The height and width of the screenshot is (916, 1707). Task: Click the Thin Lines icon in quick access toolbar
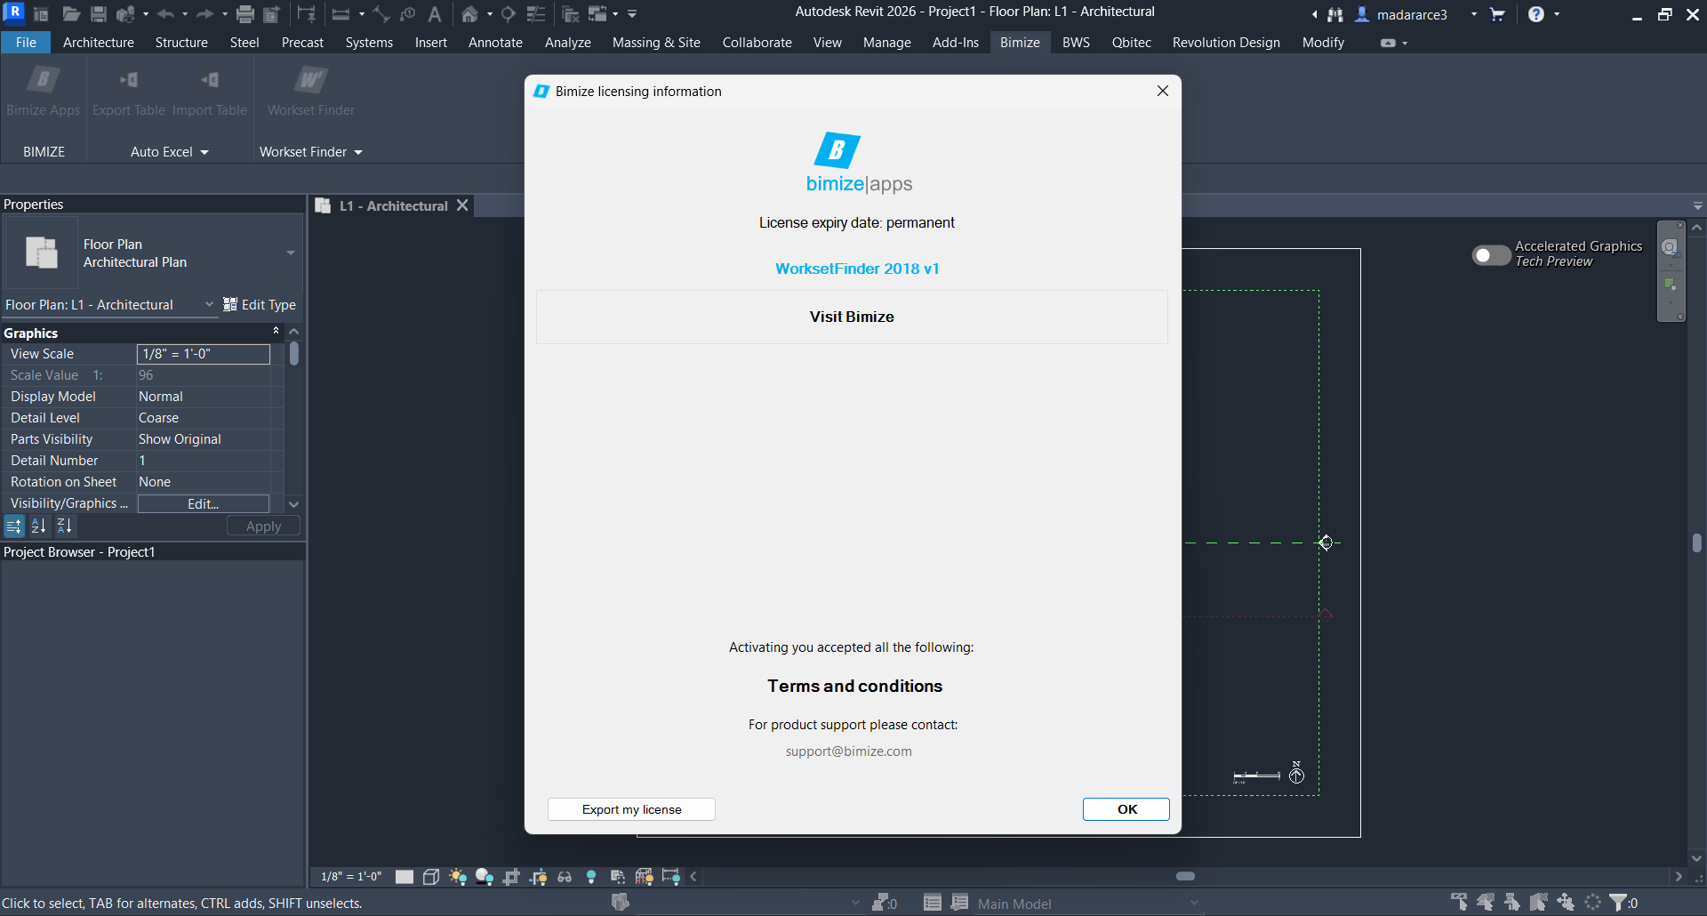pos(536,14)
